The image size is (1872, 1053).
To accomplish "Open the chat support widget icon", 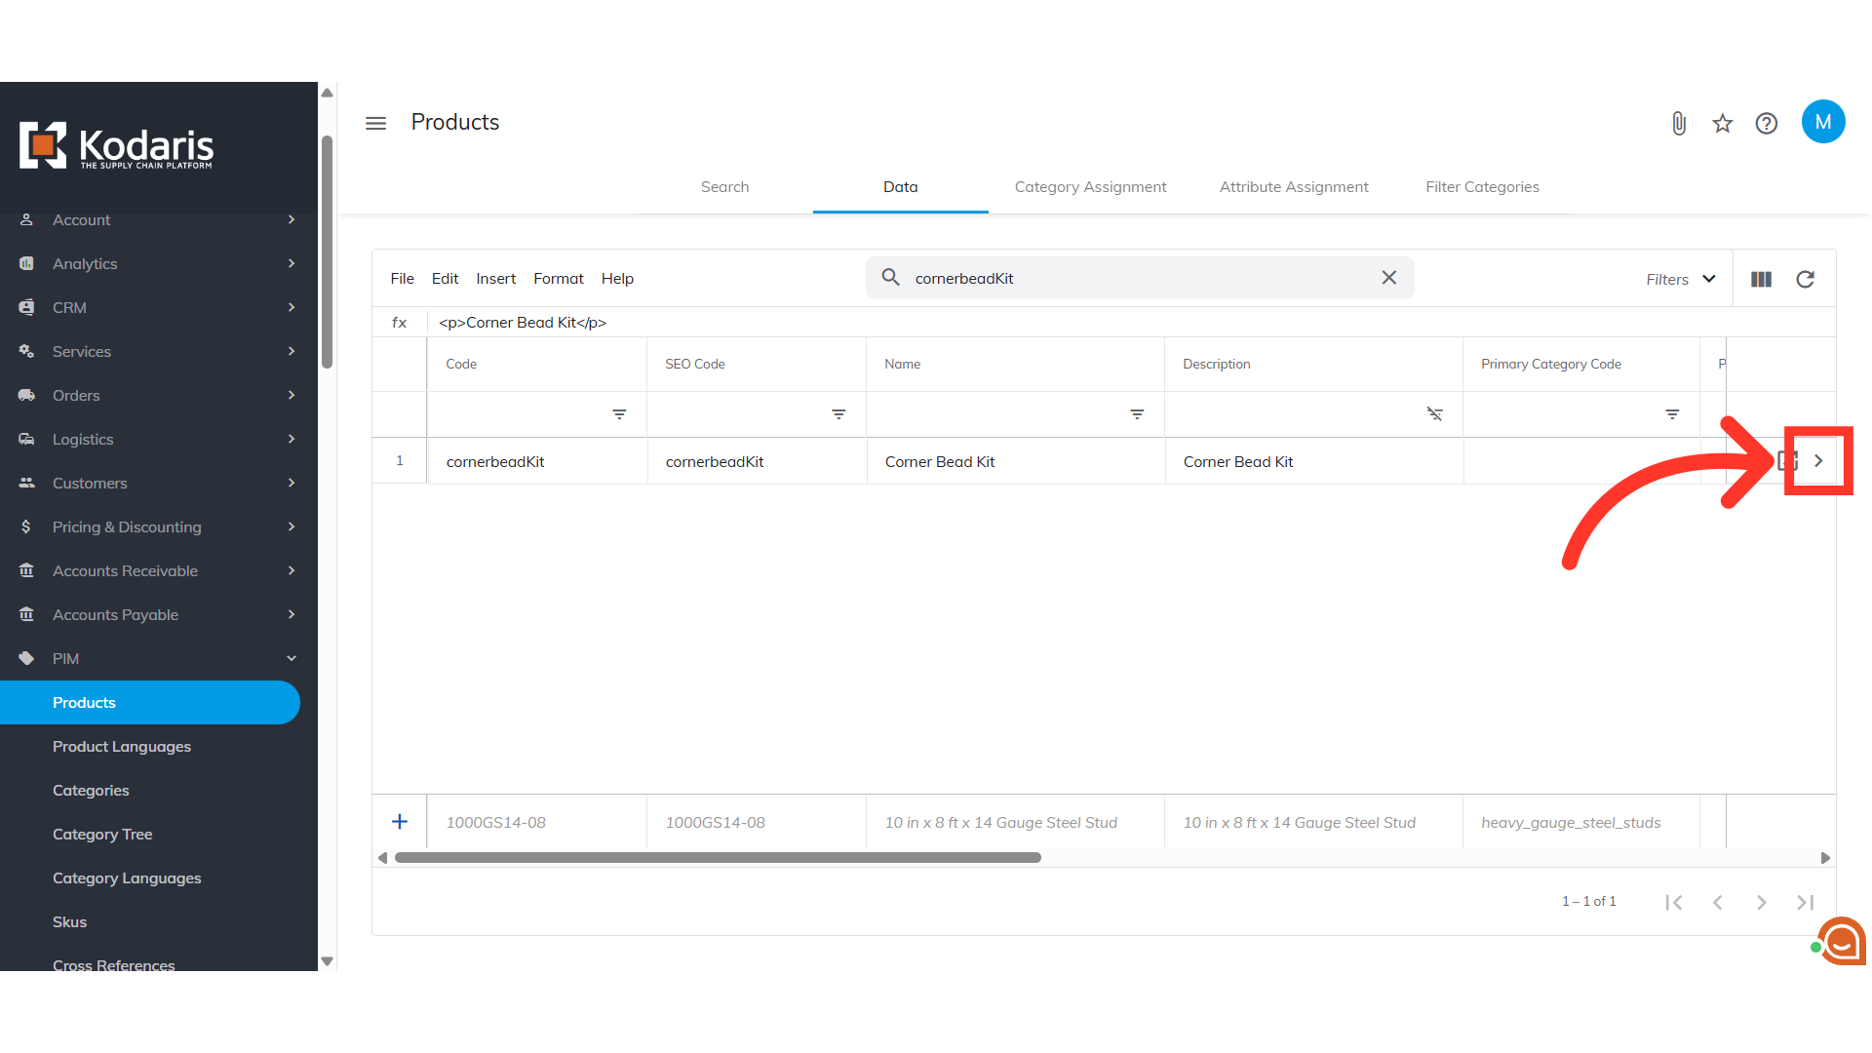I will tap(1842, 941).
